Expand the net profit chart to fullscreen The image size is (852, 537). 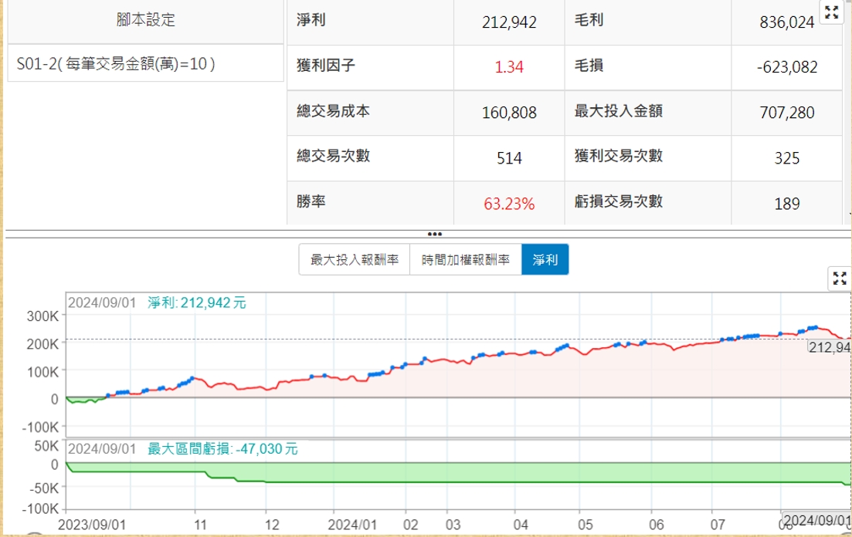(x=840, y=279)
